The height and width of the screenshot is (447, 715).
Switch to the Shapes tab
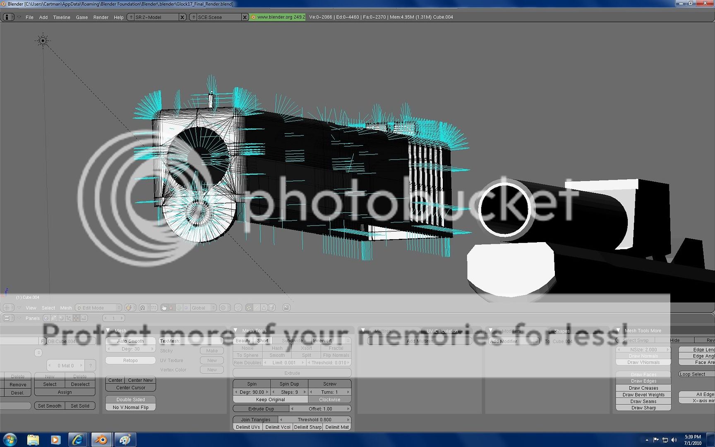click(x=561, y=331)
